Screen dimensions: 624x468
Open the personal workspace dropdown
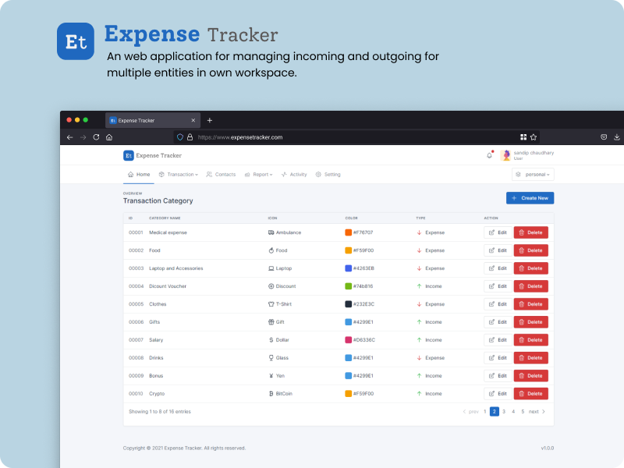coord(533,174)
